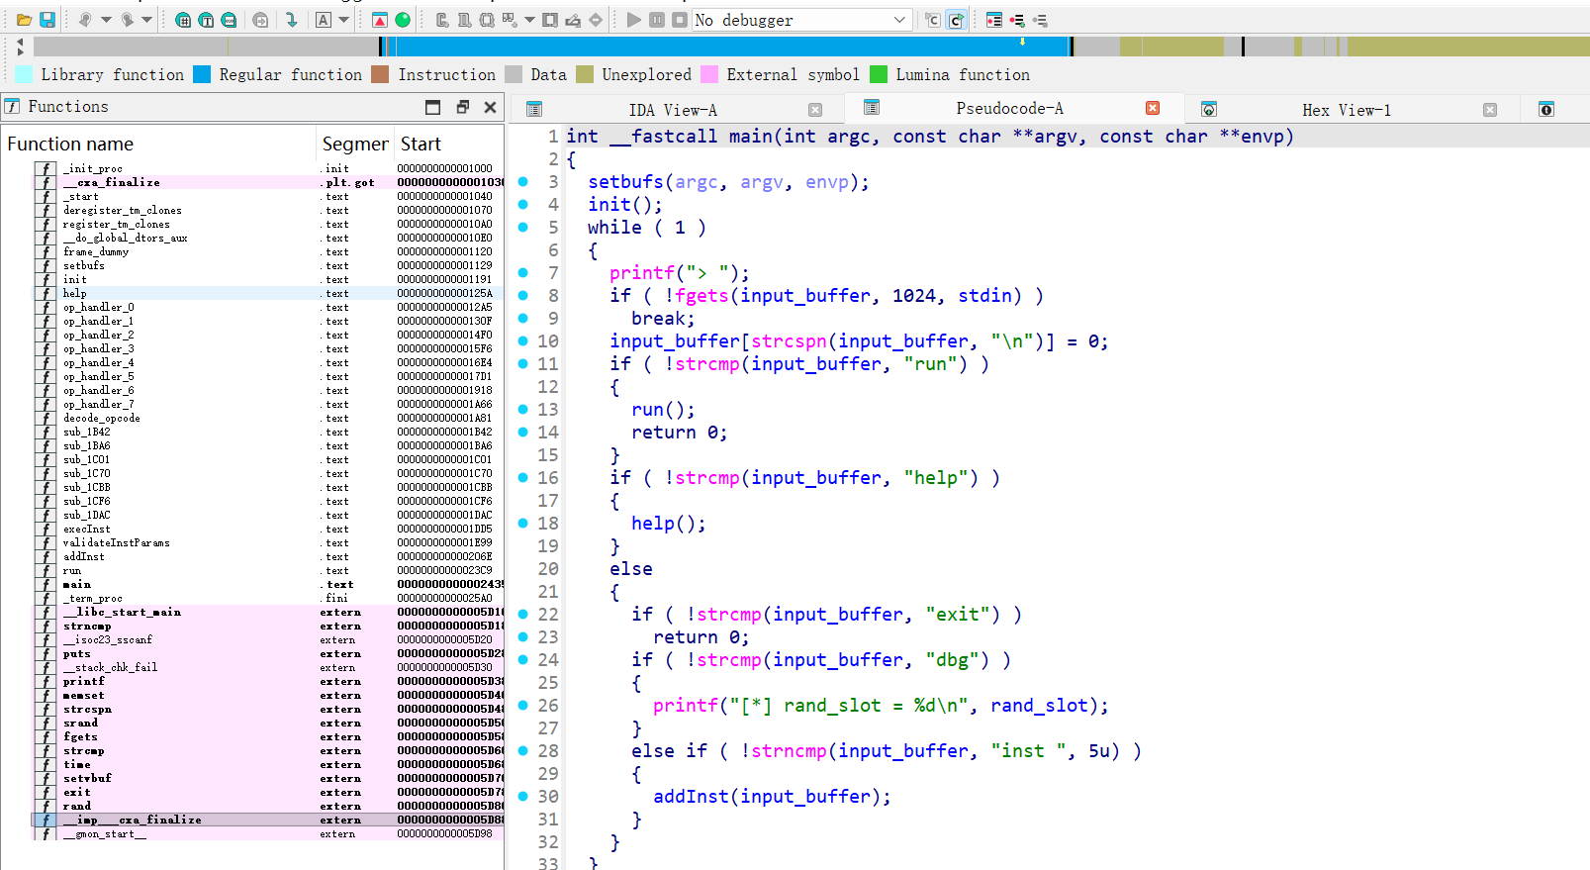Click the hex-grid round toolbar icon
1590x870 pixels.
[x=183, y=20]
